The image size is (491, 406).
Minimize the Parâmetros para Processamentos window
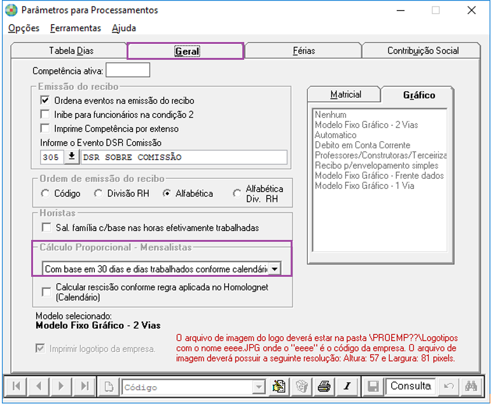(401, 10)
